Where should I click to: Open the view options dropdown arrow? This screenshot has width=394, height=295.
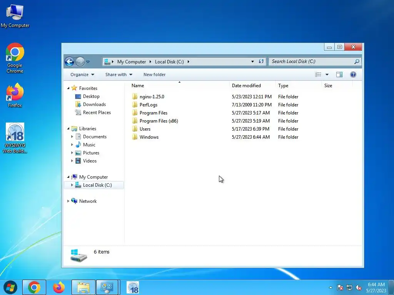(x=327, y=75)
